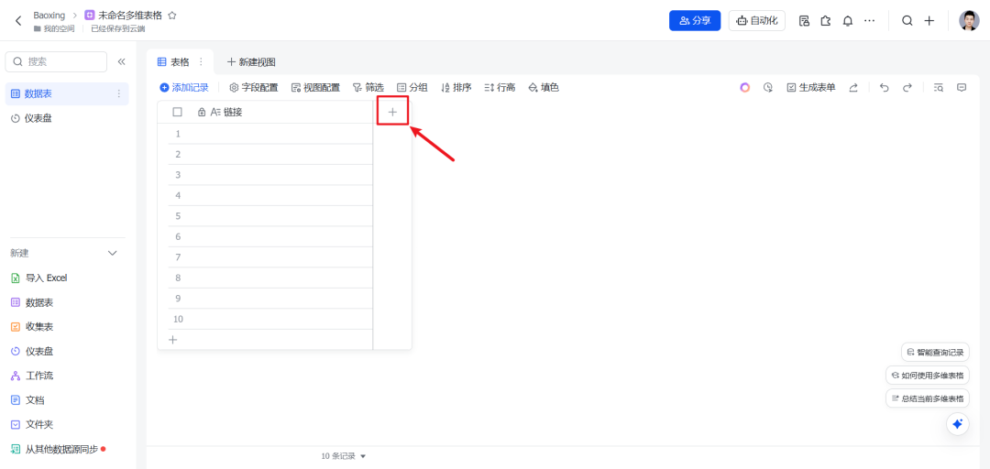Open the 数据表 more options dots
This screenshot has width=990, height=469.
coord(118,94)
